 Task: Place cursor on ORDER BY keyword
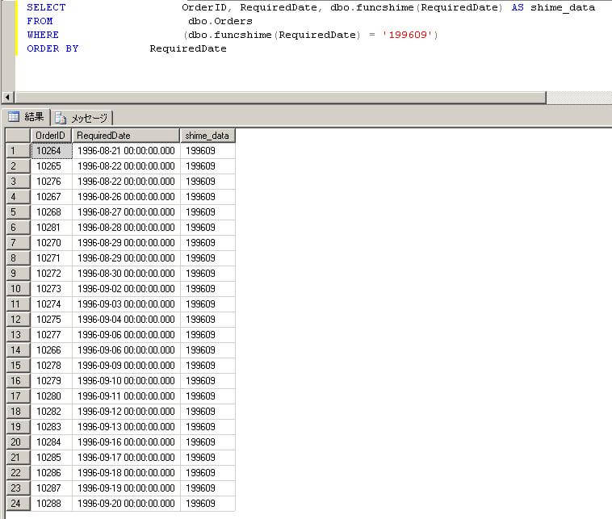[x=52, y=48]
